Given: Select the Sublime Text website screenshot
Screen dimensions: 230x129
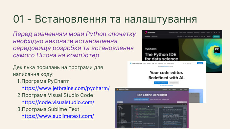Looking at the screenshot, I should (152, 108).
